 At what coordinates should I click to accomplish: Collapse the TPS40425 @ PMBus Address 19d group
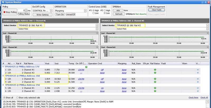tap(3, 85)
